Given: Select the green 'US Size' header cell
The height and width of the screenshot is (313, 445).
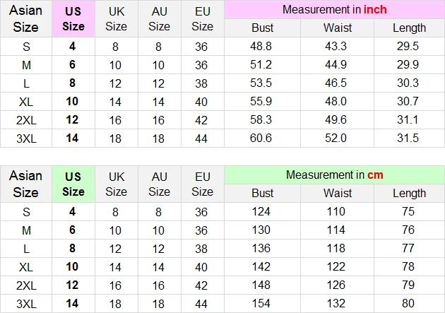Looking at the screenshot, I should pyautogui.click(x=73, y=184).
